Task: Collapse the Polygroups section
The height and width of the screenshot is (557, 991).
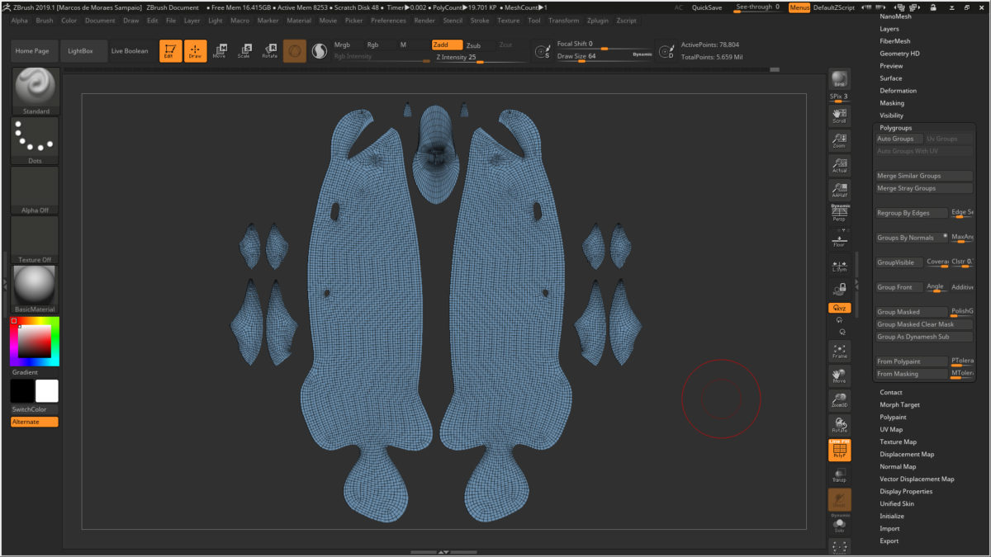Action: [x=896, y=128]
